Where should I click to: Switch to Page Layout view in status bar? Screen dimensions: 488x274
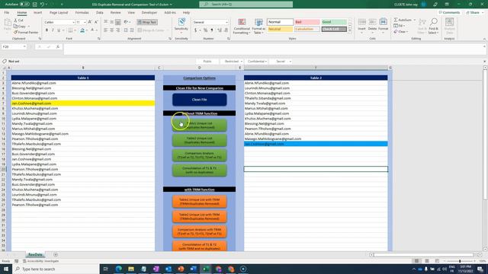point(427,261)
